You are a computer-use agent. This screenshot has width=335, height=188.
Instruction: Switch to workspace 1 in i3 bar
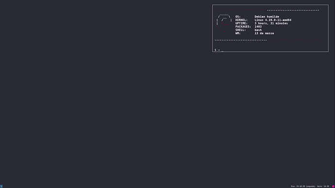tap(1, 186)
